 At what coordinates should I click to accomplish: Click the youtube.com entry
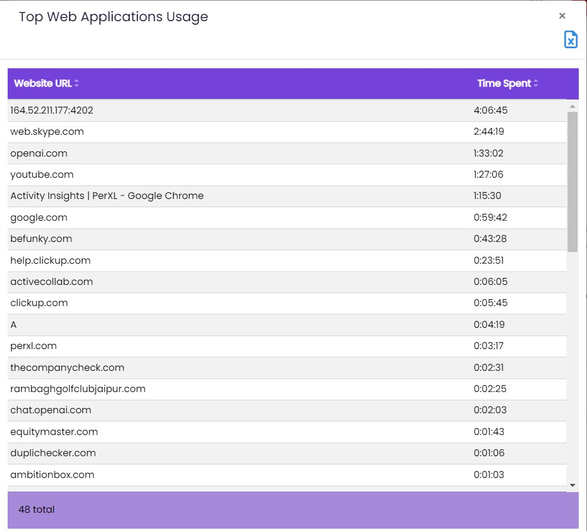tap(42, 175)
